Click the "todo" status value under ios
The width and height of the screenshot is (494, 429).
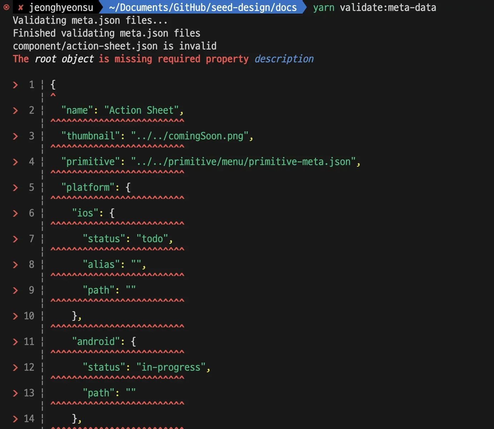pos(152,239)
